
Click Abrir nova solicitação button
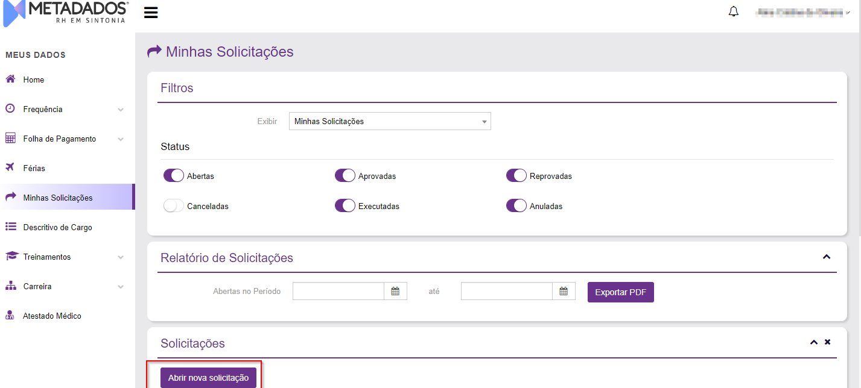pos(208,378)
